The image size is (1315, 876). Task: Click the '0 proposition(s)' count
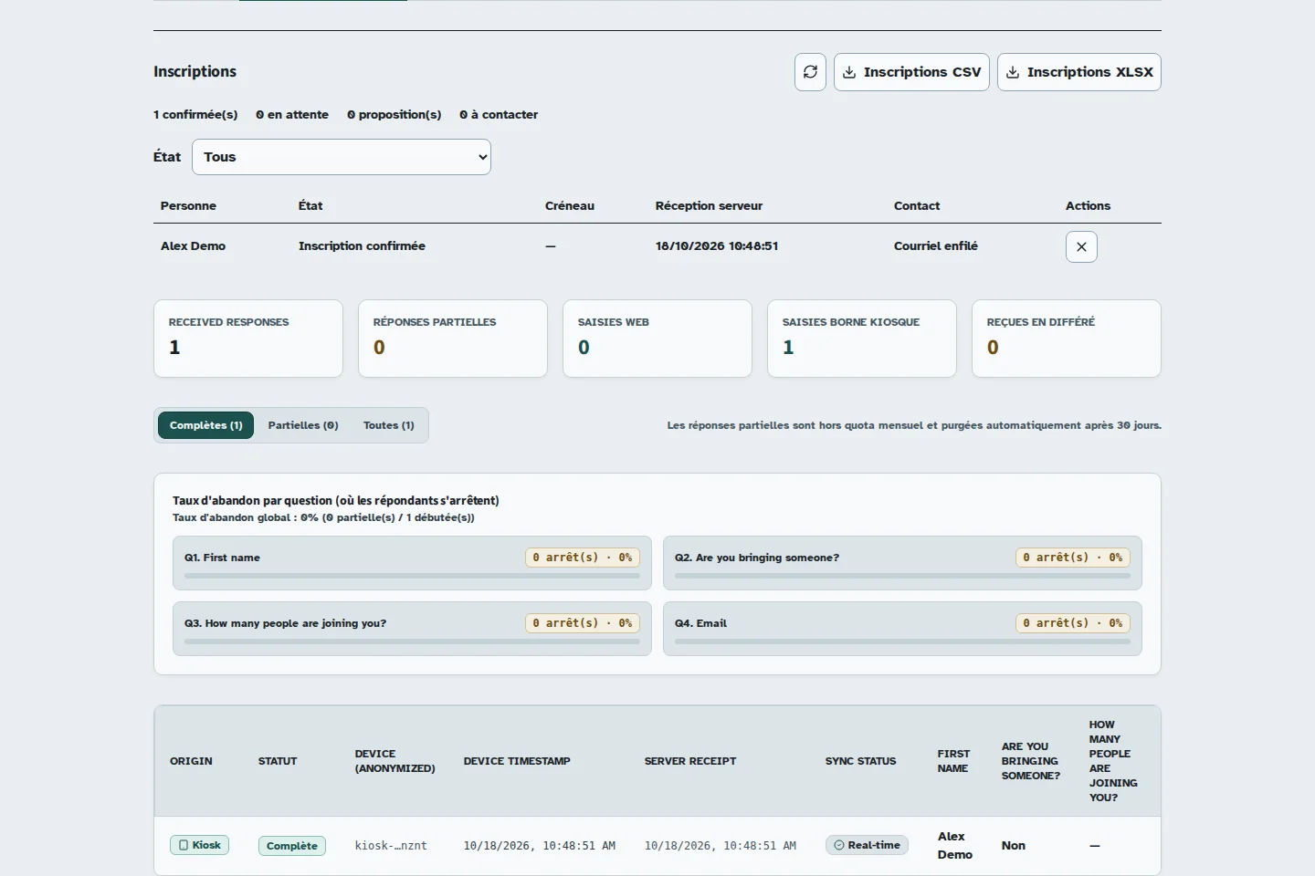point(394,115)
